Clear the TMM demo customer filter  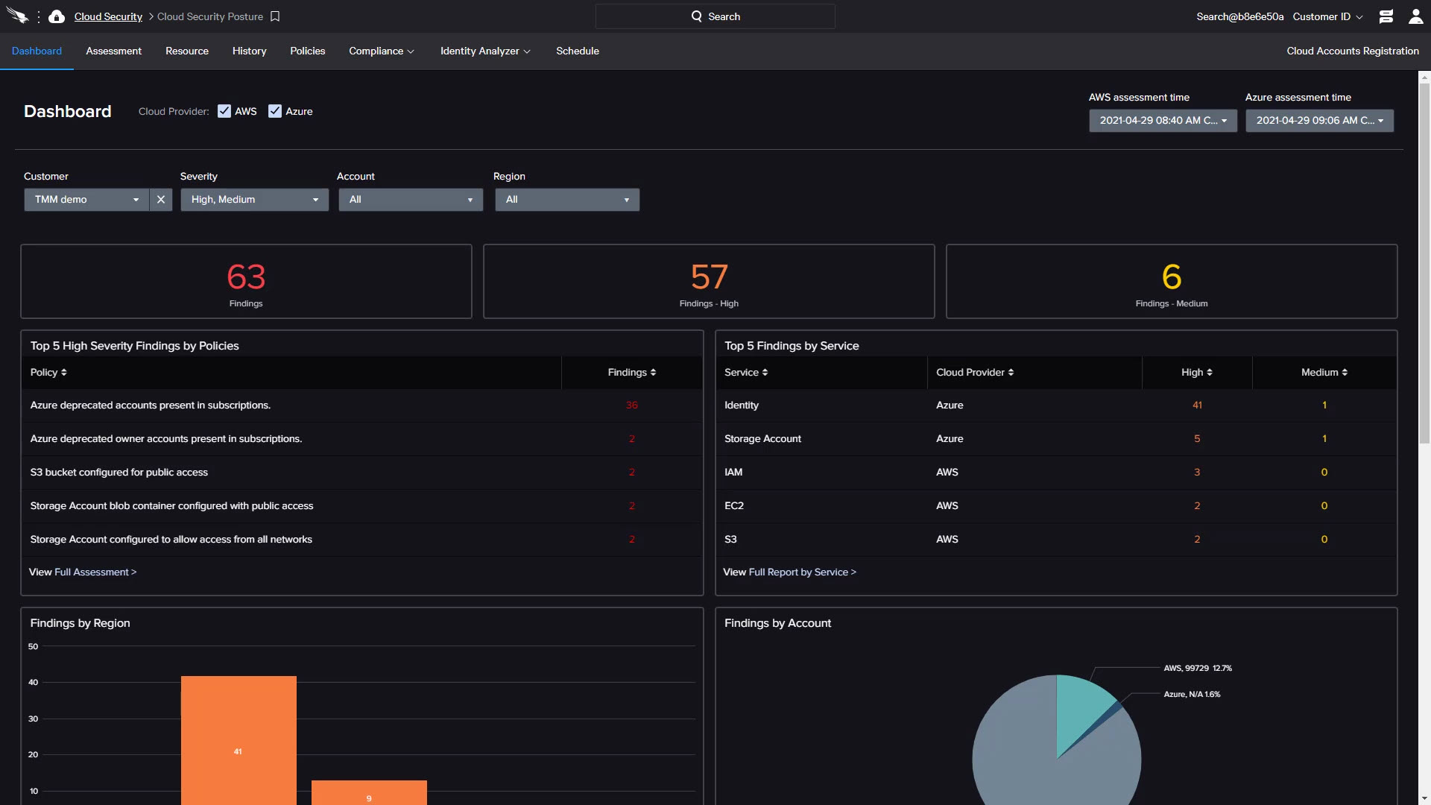[x=161, y=200]
